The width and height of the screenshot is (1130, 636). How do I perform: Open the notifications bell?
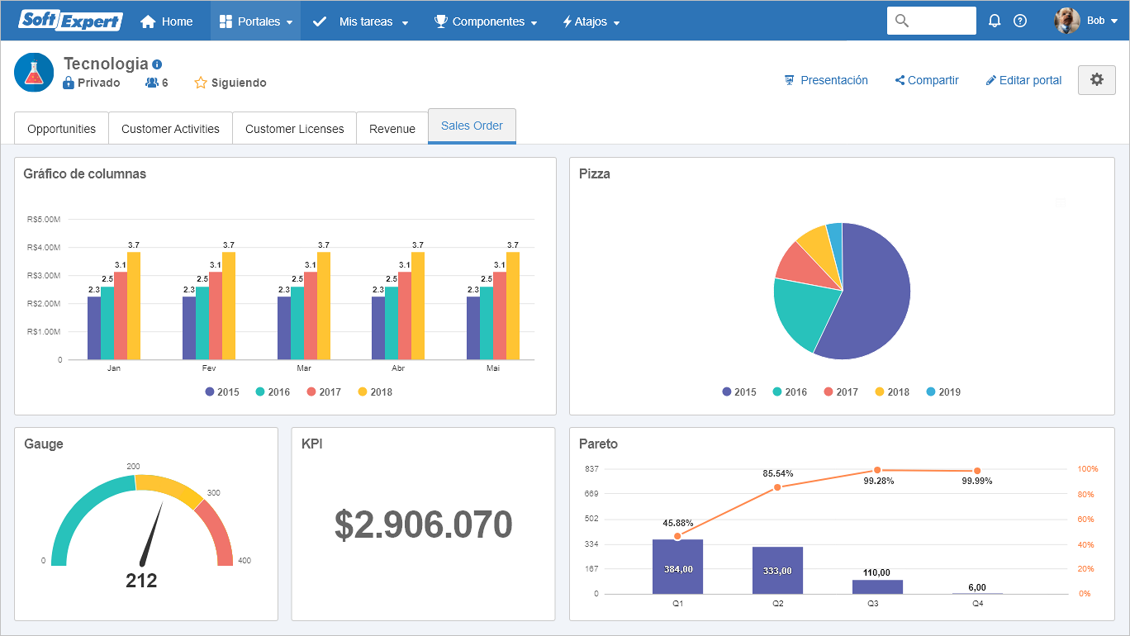coord(995,21)
